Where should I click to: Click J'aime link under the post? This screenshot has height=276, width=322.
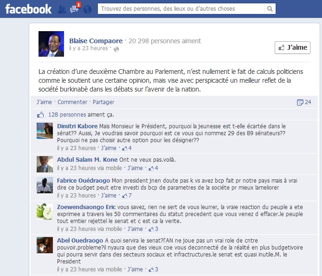(x=44, y=102)
